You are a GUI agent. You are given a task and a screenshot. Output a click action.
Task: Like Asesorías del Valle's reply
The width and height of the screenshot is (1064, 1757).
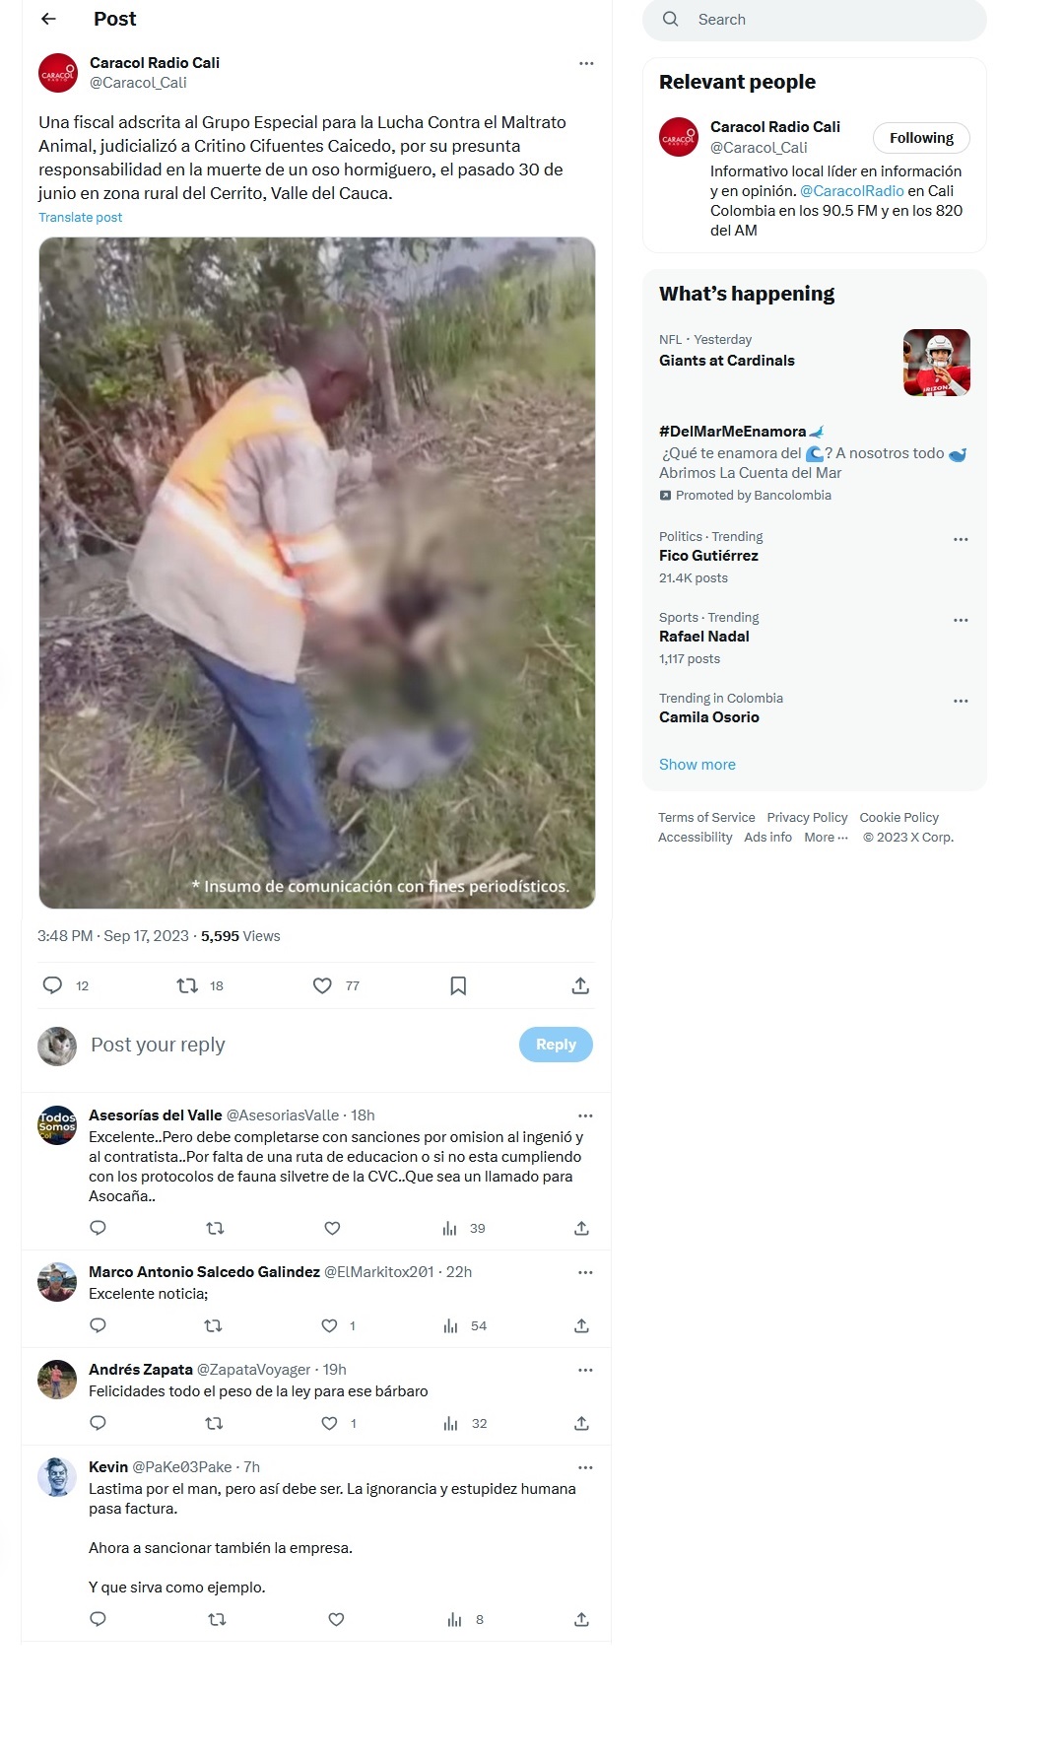coord(332,1228)
